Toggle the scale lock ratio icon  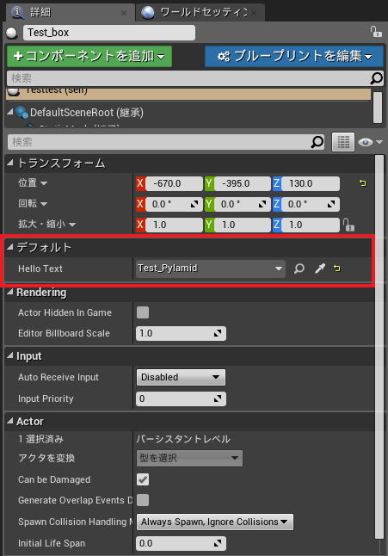348,225
